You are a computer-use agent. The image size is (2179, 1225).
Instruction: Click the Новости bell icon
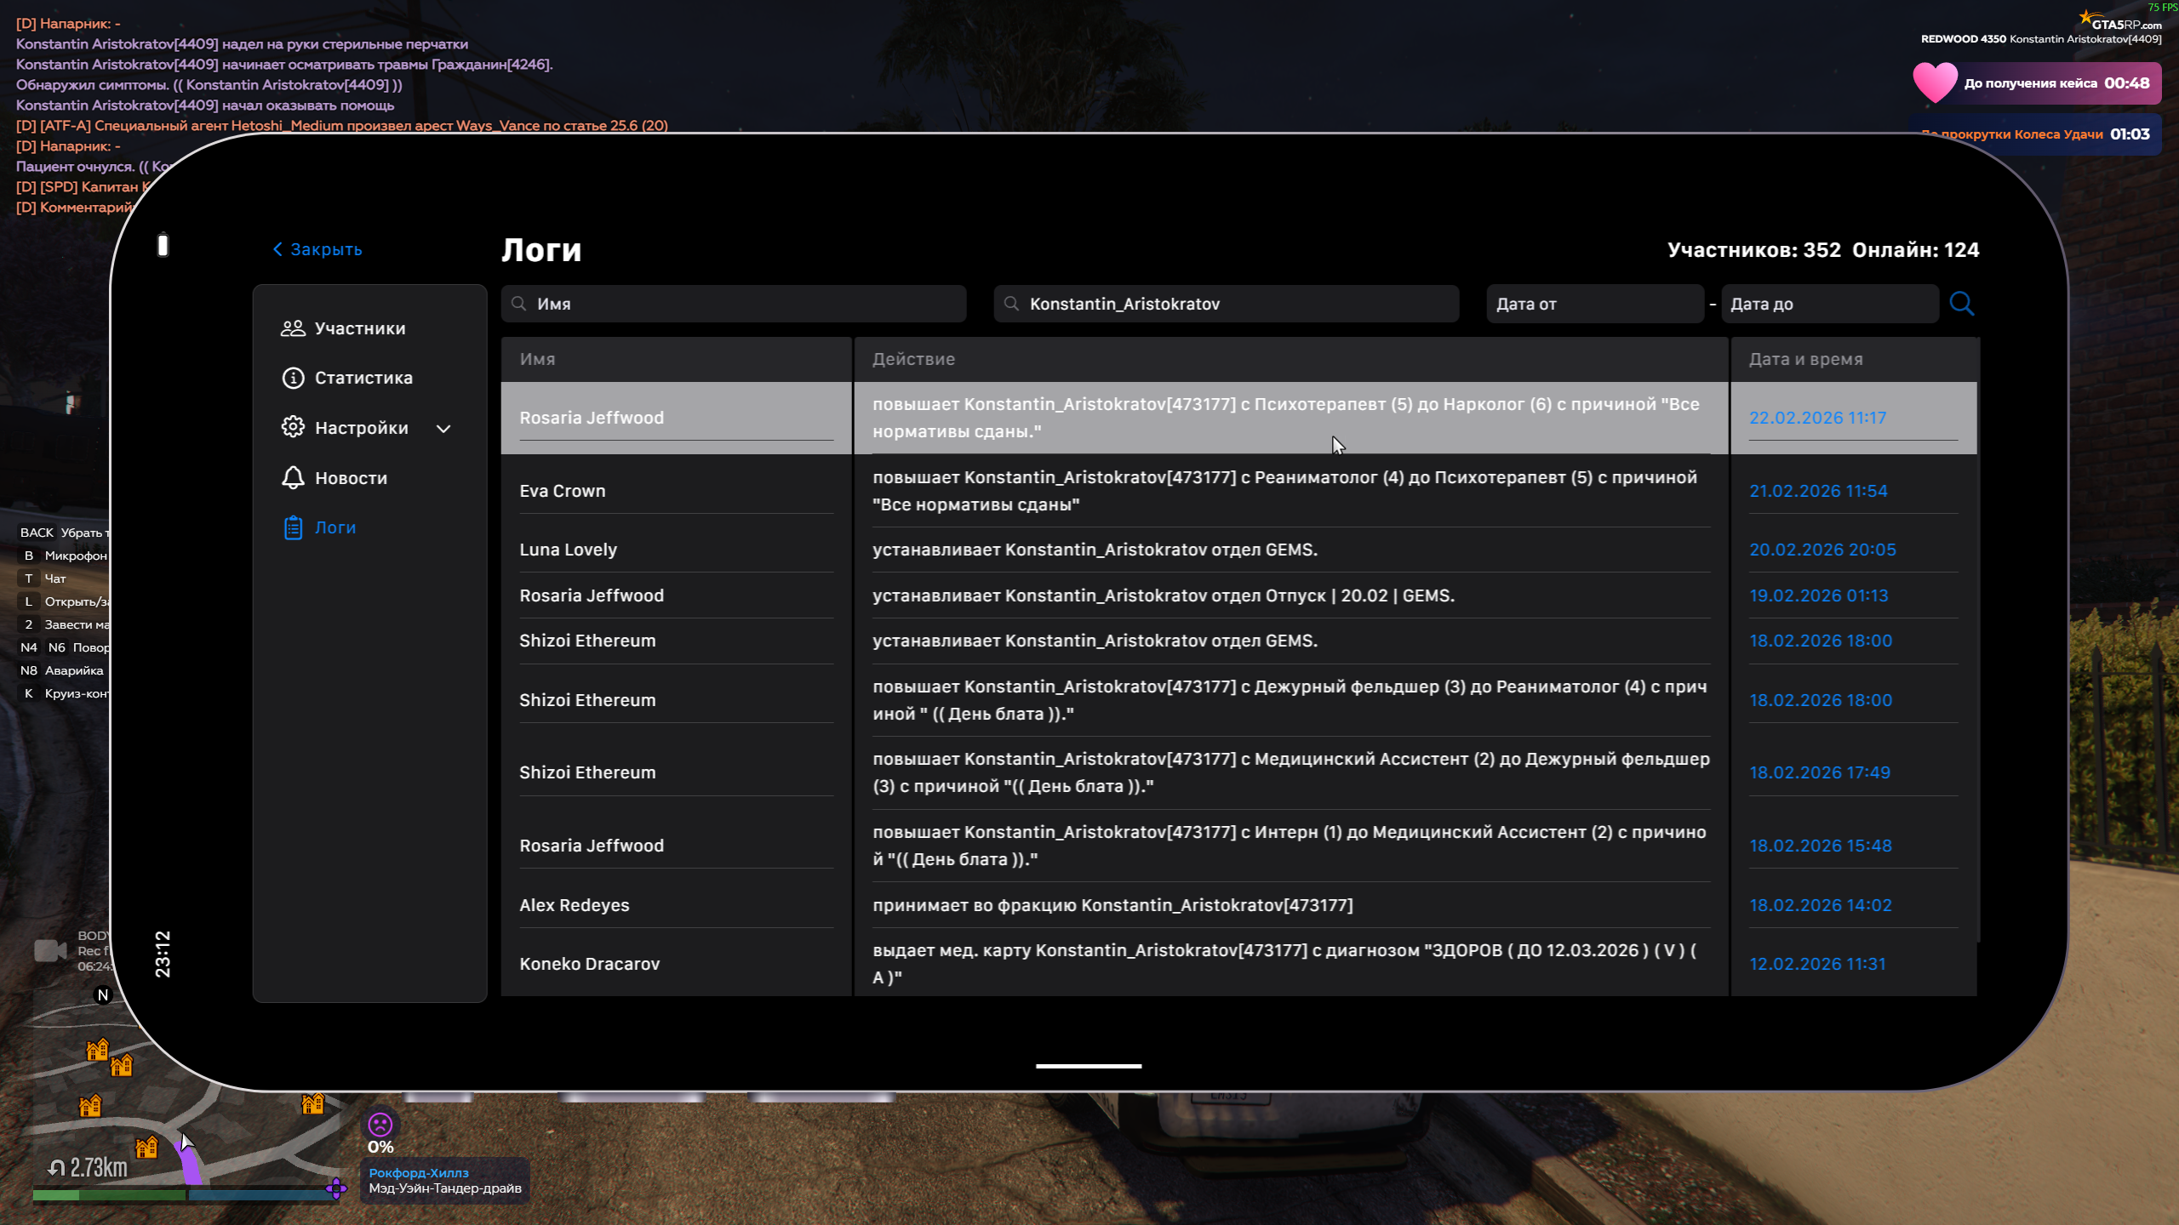293,477
